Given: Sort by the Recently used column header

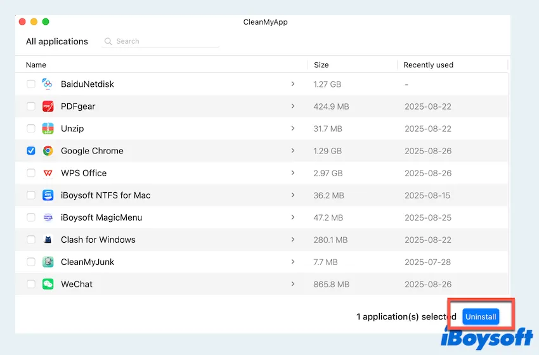Looking at the screenshot, I should pos(428,65).
